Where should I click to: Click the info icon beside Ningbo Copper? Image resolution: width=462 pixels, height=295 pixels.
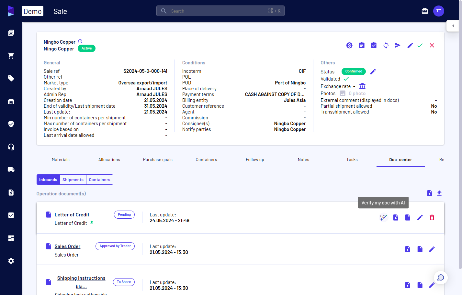click(x=80, y=41)
